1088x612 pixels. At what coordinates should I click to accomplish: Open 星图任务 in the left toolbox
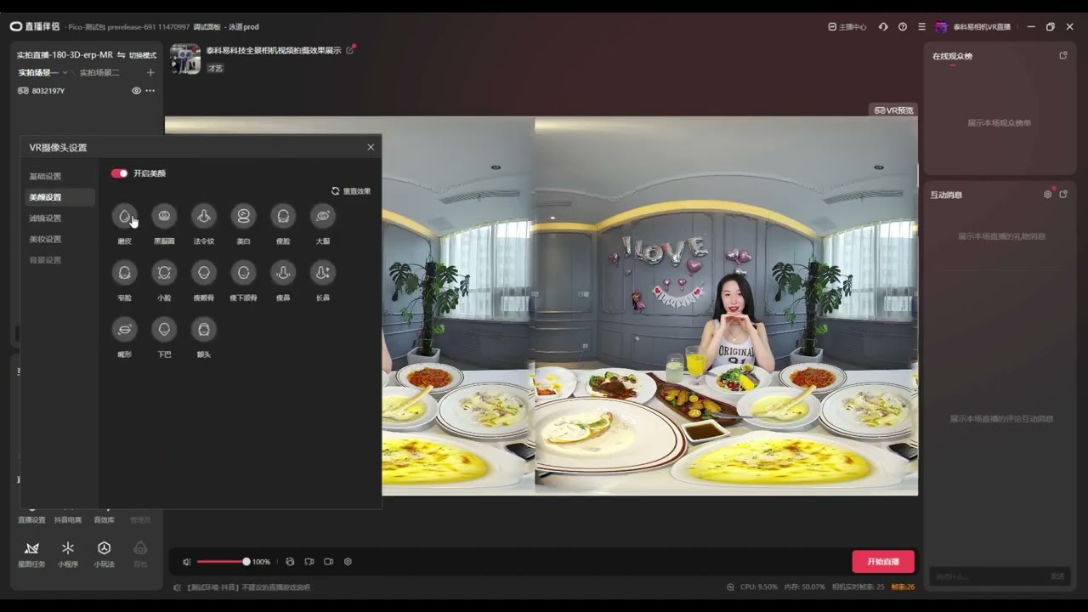(x=31, y=554)
